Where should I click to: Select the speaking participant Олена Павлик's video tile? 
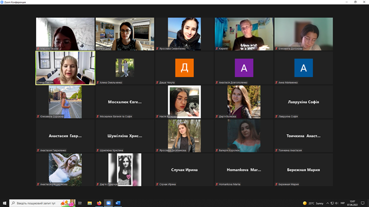tap(65, 68)
